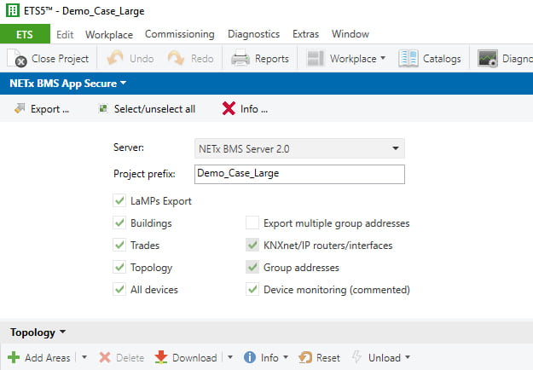Viewport: 533px width, 370px height.
Task: Click the Delete X icon in Topology toolbar
Action: [105, 357]
